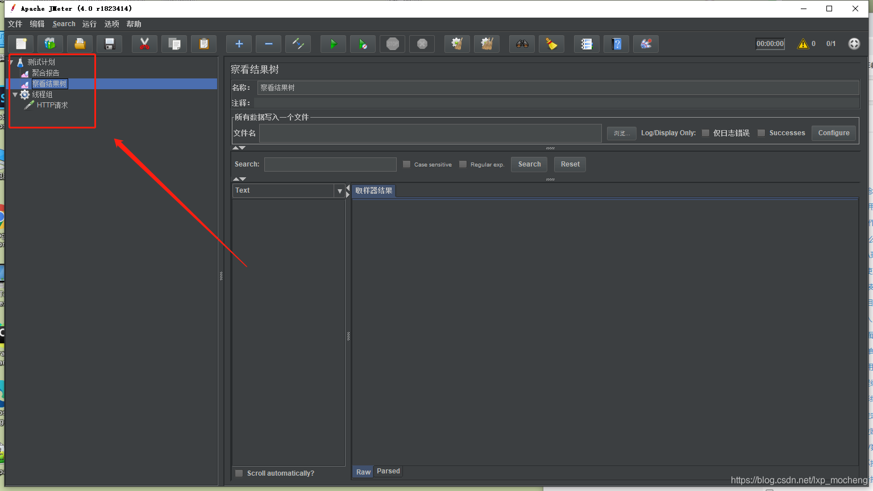Select HTTP请求 in the tree
The height and width of the screenshot is (491, 873).
[52, 105]
